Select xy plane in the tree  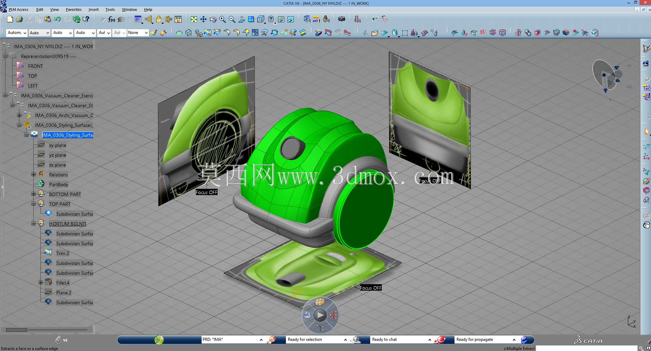click(57, 145)
